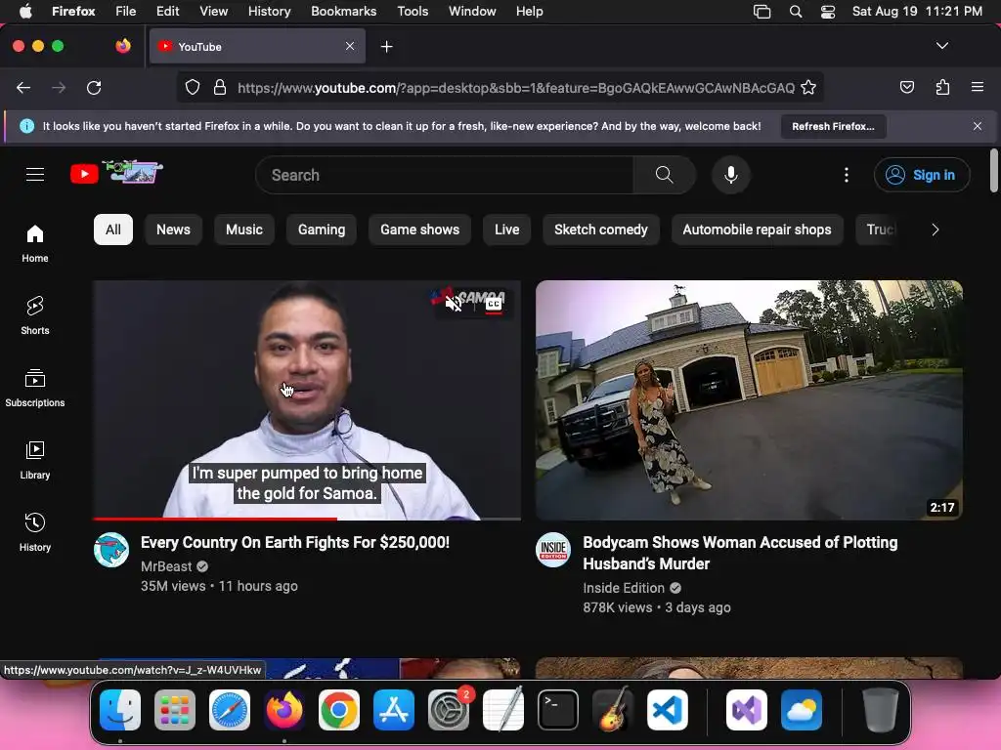Unmute the MrBeast preview video
Screen dimensions: 1001x750
coord(454,305)
